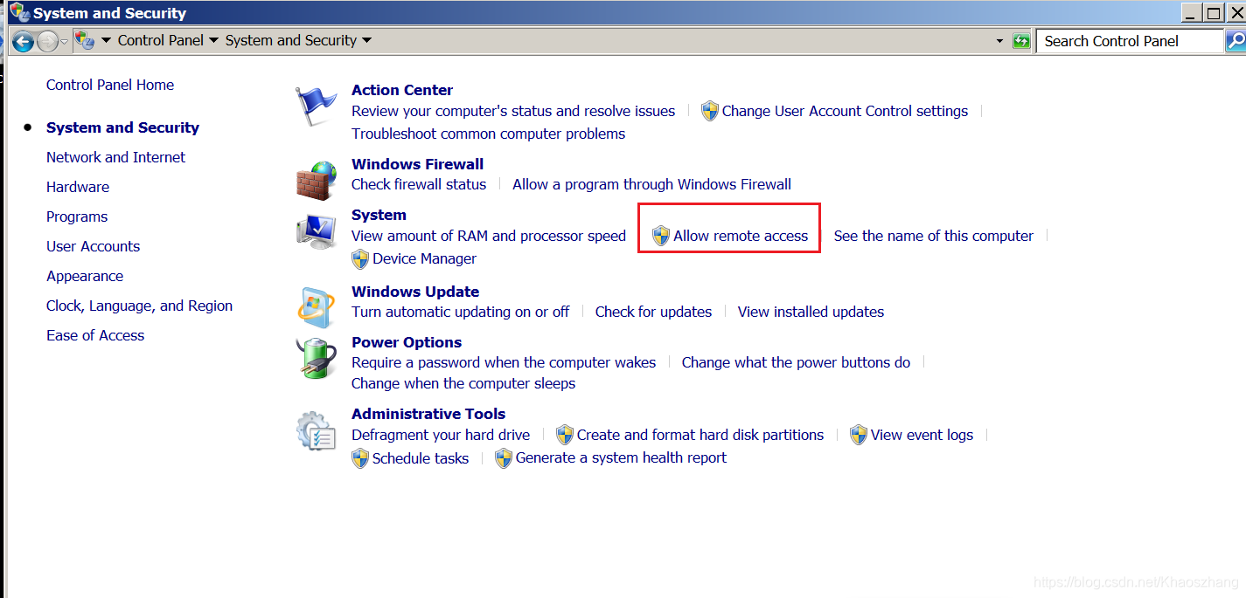1246x598 pixels.
Task: Click View event logs
Action: [x=922, y=435]
